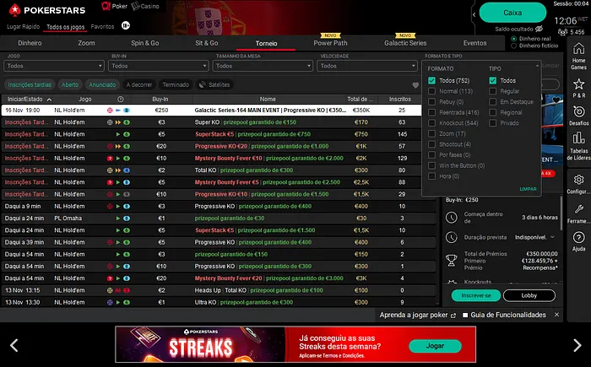Tick Guia de Funcionalidades checkbox
Image resolution: width=591 pixels, height=367 pixels.
pyautogui.click(x=465, y=315)
